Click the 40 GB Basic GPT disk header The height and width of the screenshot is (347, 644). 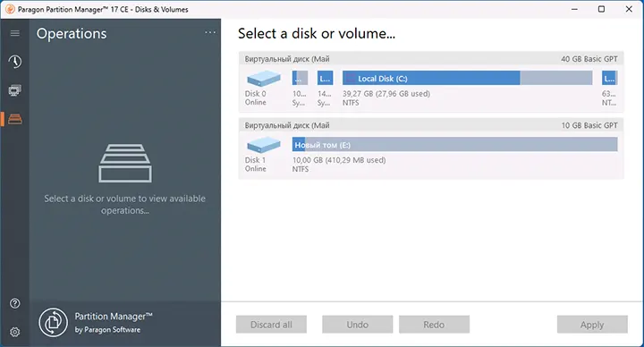(431, 59)
